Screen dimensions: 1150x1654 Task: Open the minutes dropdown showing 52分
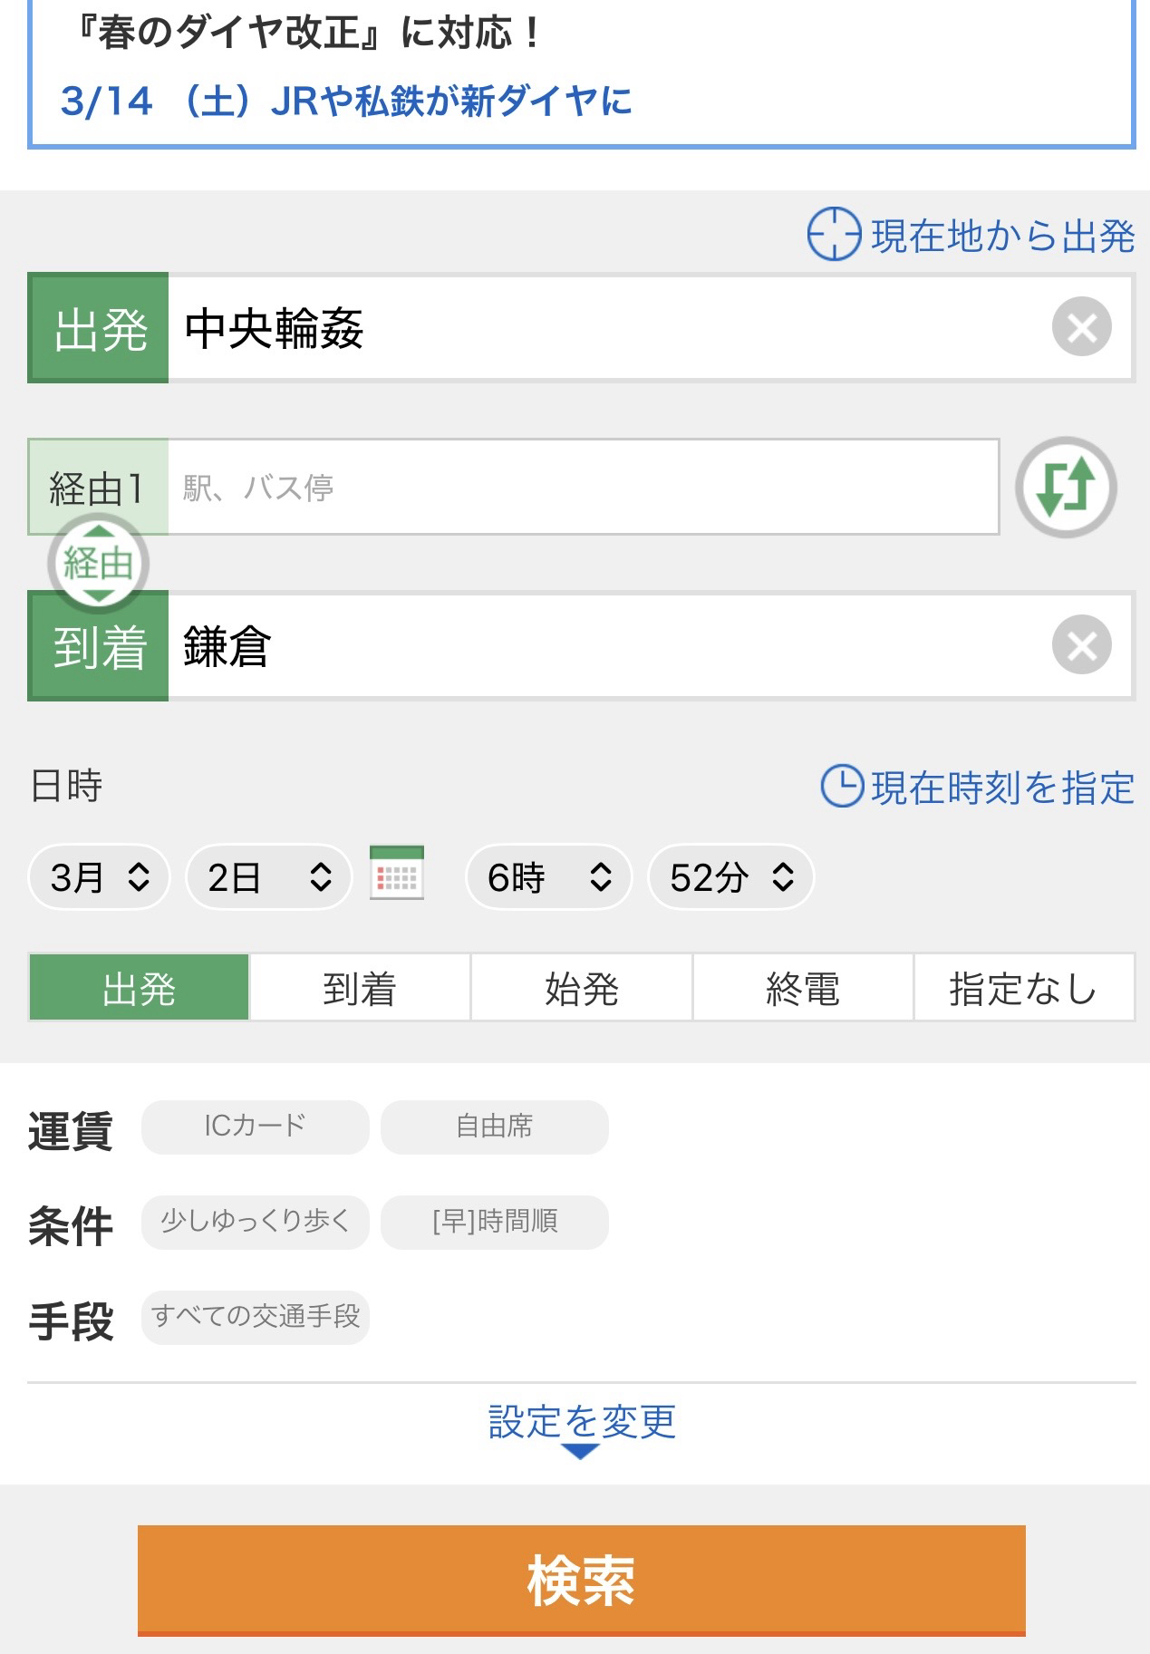[x=730, y=876]
